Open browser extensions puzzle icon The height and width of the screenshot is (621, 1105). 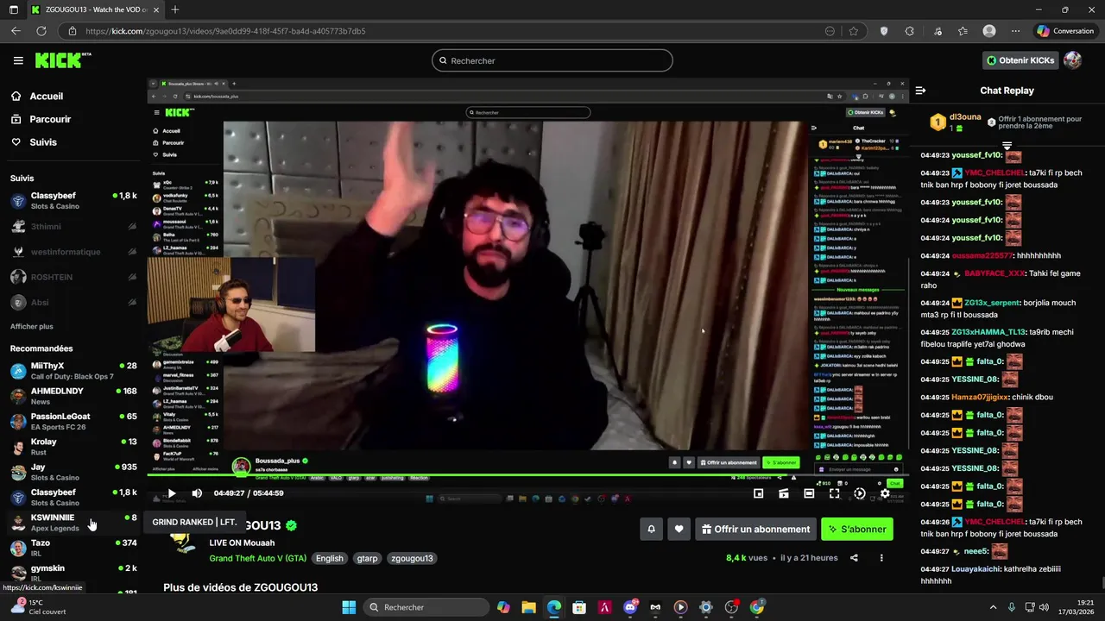pos(909,31)
